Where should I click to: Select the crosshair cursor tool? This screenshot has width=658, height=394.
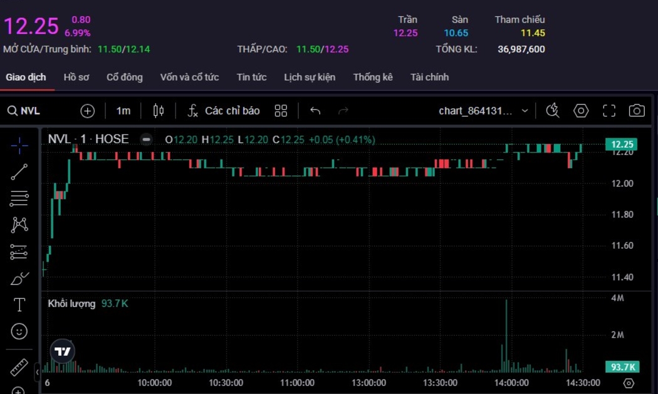[x=19, y=146]
